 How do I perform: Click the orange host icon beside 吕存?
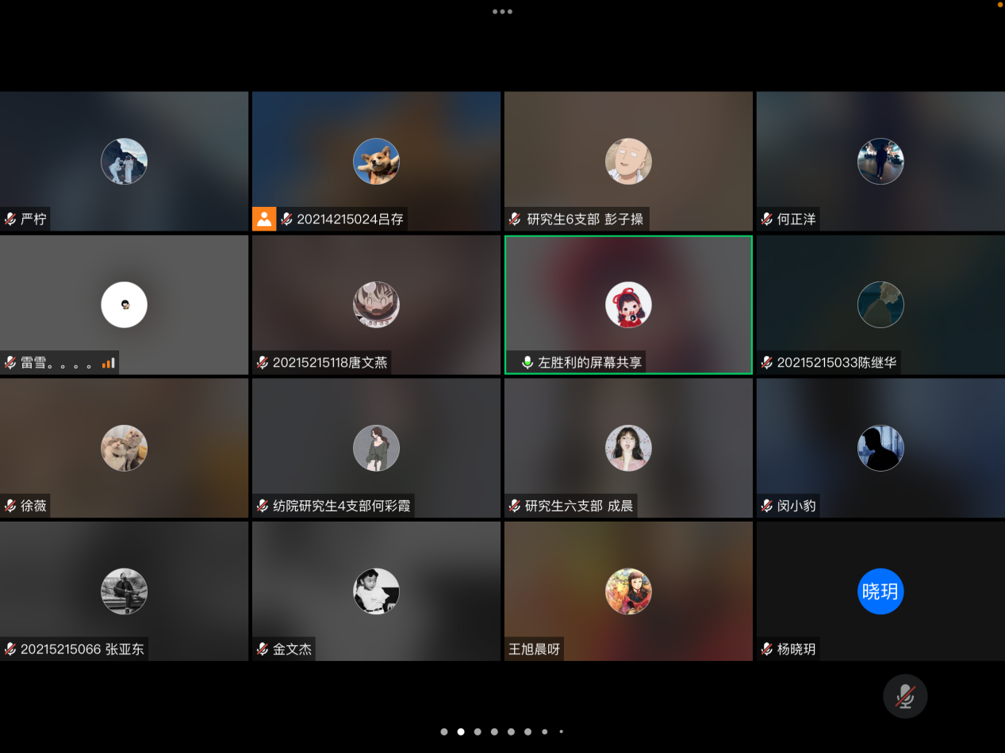point(264,219)
